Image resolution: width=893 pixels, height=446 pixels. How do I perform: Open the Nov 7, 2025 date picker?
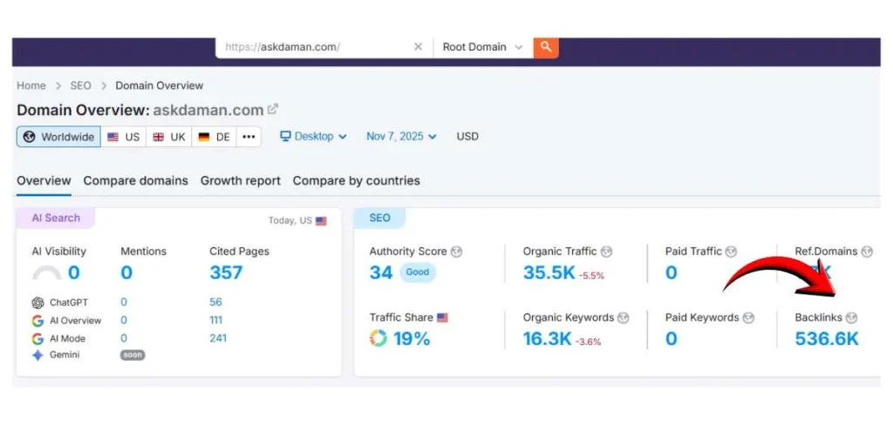tap(401, 137)
